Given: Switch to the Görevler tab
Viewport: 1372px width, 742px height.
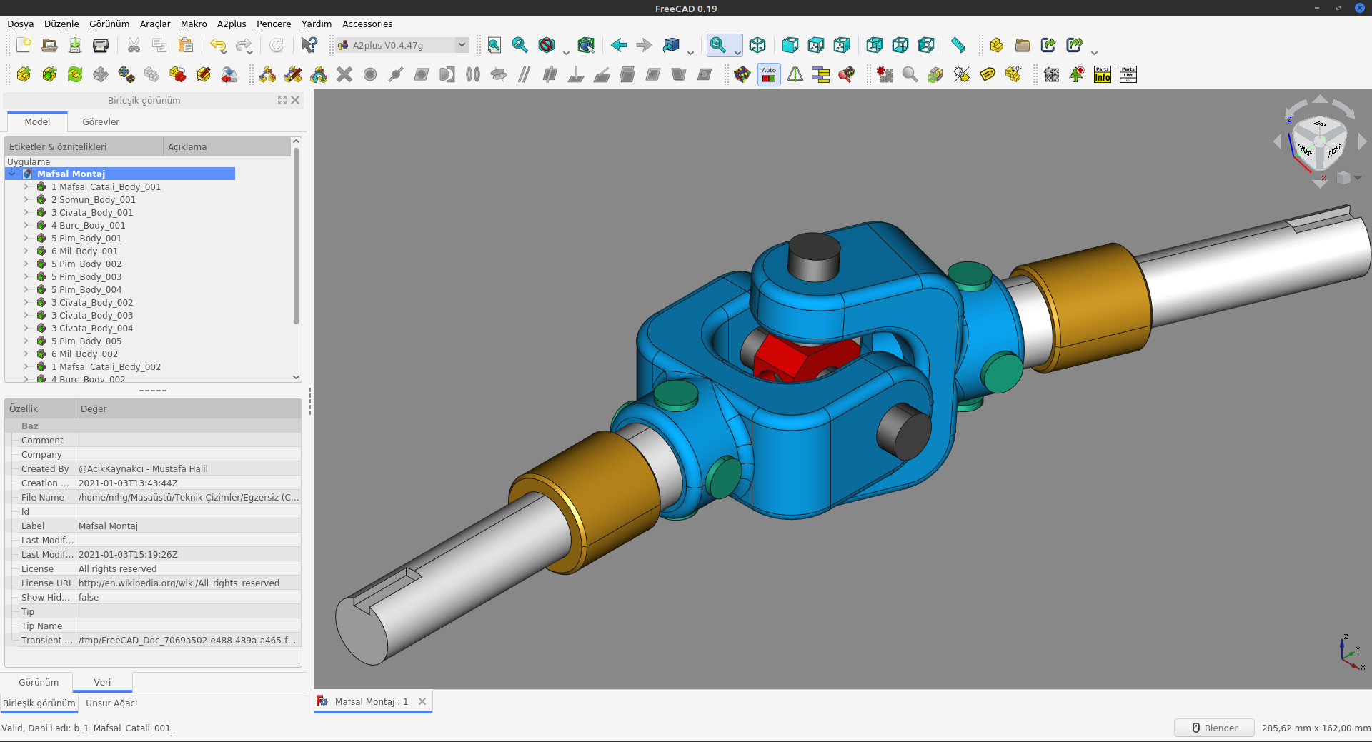Looking at the screenshot, I should 101,121.
